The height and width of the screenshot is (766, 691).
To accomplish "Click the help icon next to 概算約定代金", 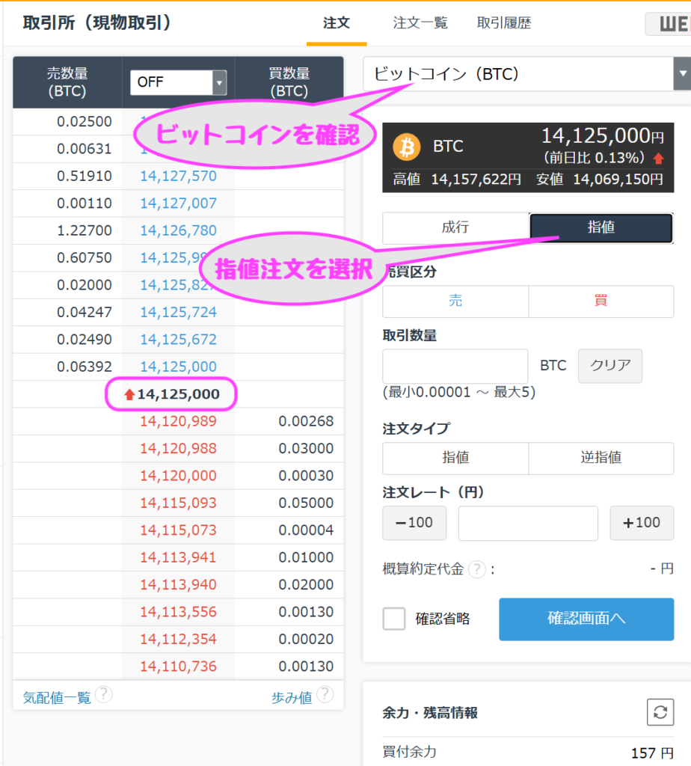I will (x=477, y=569).
